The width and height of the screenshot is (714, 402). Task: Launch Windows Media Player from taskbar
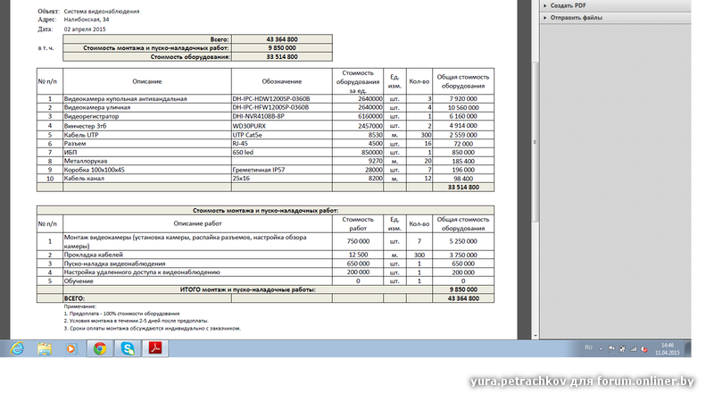coord(71,348)
